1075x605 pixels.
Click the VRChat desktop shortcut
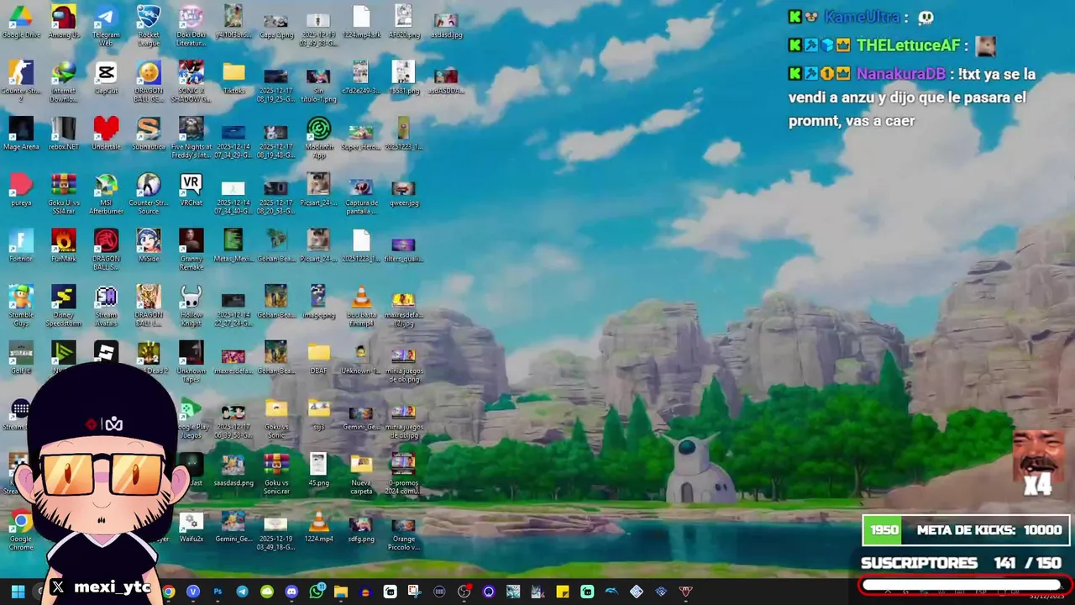point(191,190)
